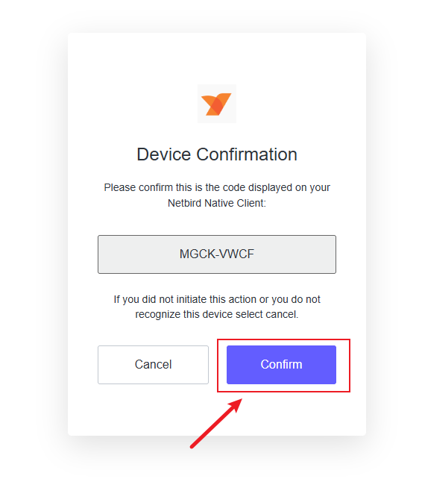Click the word Cancel in the white button
This screenshot has height=479, width=422.
click(153, 364)
